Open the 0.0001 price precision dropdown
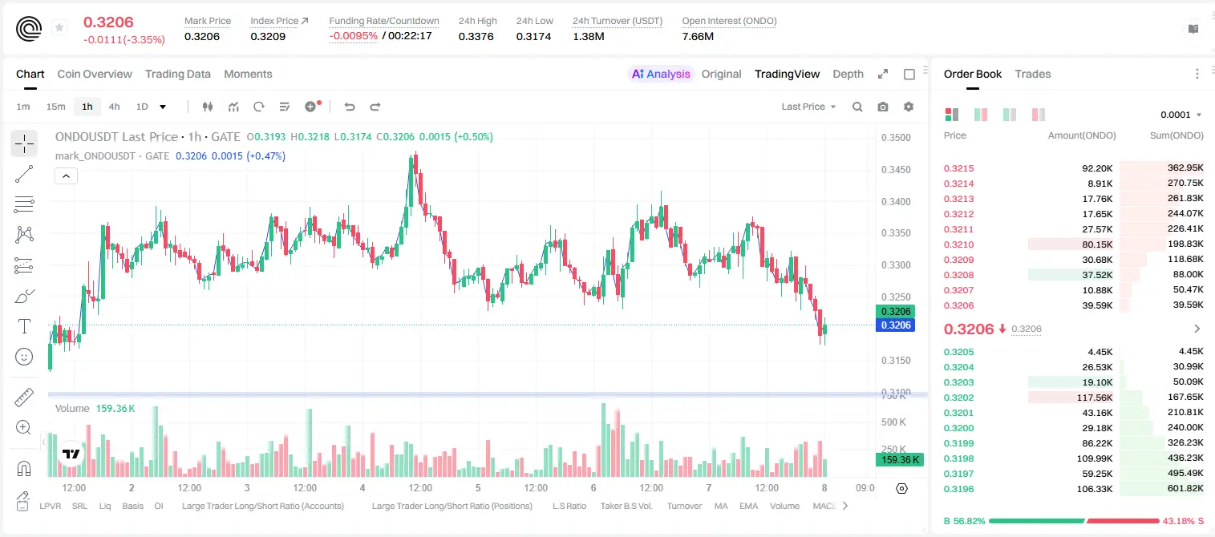This screenshot has width=1215, height=537. click(1181, 115)
